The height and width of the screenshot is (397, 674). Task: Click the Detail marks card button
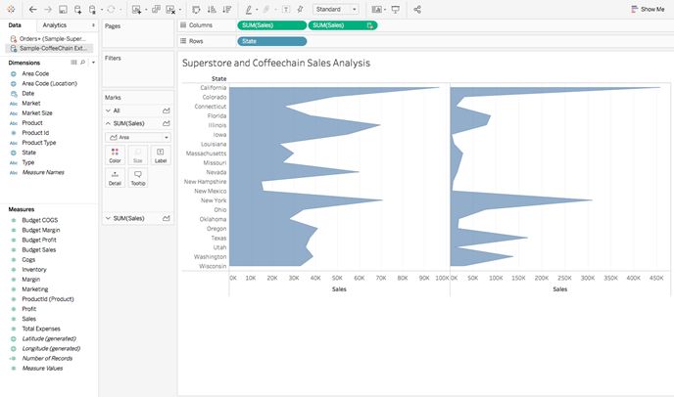(x=115, y=178)
